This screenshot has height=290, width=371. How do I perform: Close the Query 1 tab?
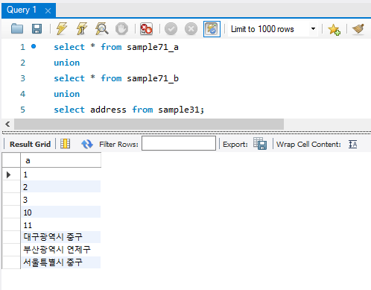[x=48, y=10]
